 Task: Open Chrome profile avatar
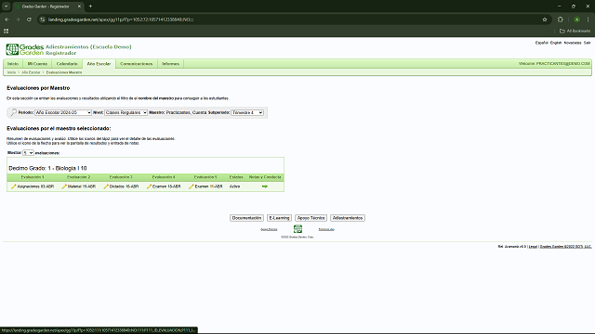coord(576,19)
